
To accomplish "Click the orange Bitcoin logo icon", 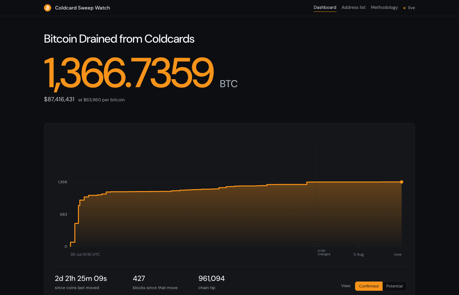I will [48, 8].
